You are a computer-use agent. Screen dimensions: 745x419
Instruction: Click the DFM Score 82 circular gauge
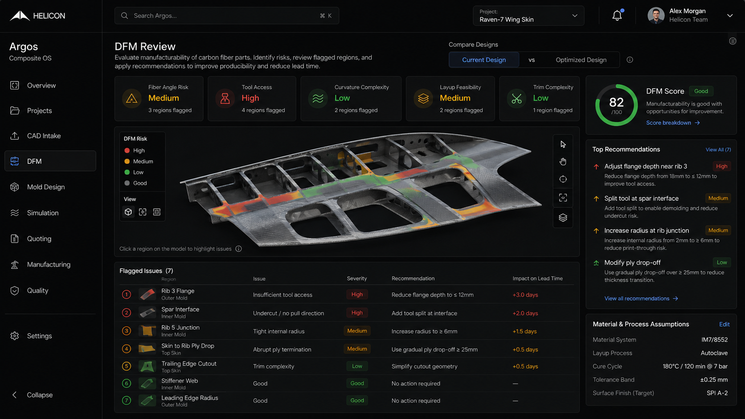(x=616, y=105)
